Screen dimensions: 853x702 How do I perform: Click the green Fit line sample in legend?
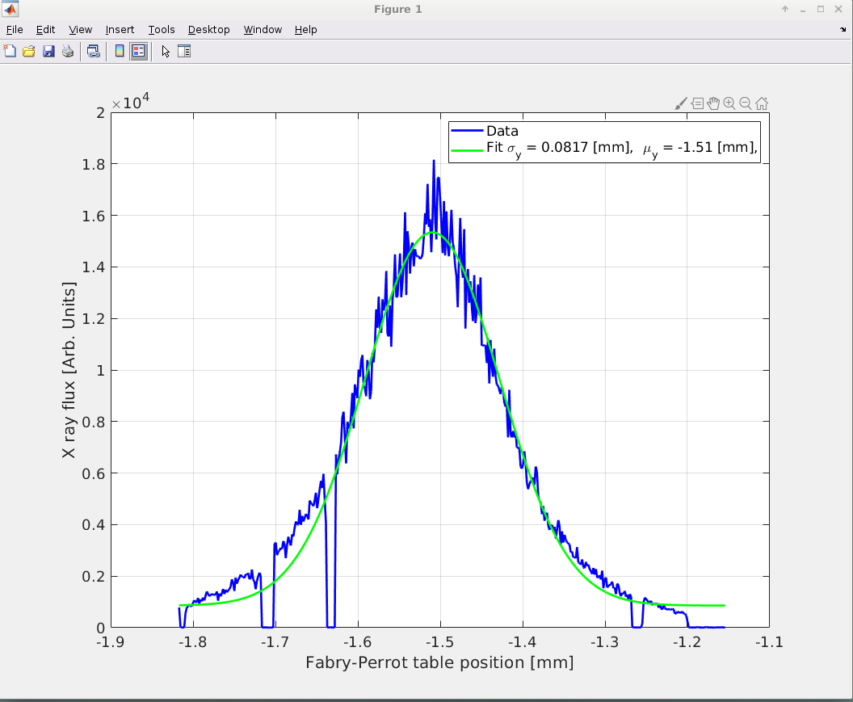click(467, 149)
